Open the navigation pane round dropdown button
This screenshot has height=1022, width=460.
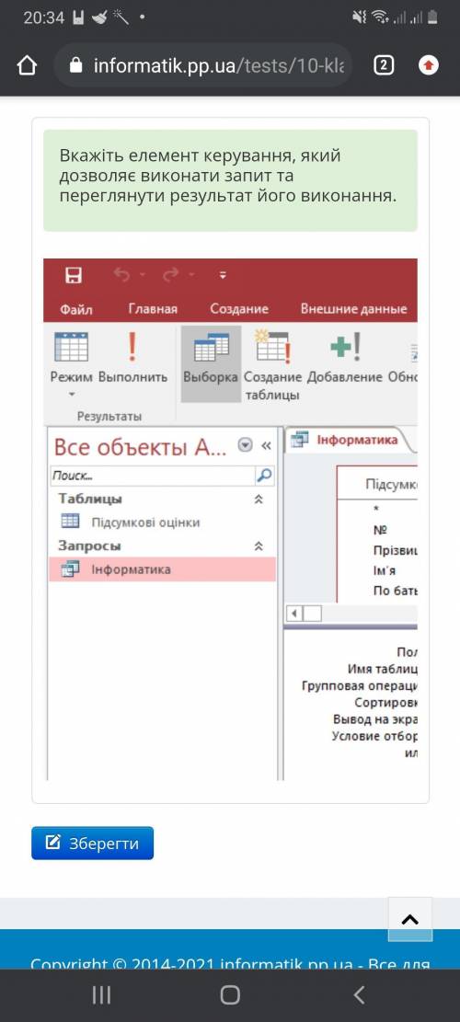coord(245,446)
